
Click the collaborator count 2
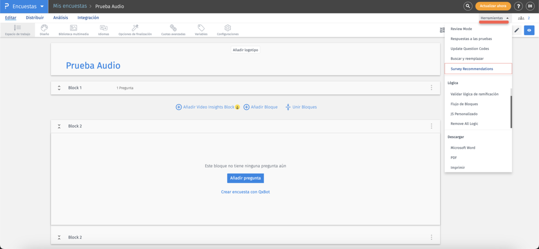[x=529, y=18]
